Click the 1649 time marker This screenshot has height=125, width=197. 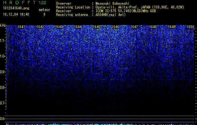pos(172,27)
